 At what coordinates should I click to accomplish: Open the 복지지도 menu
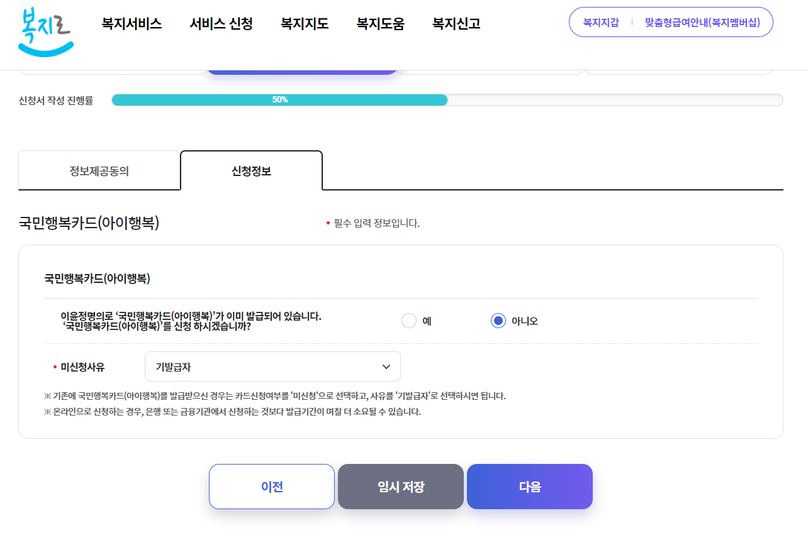305,24
